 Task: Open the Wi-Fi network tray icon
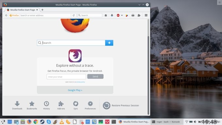coord(187,122)
